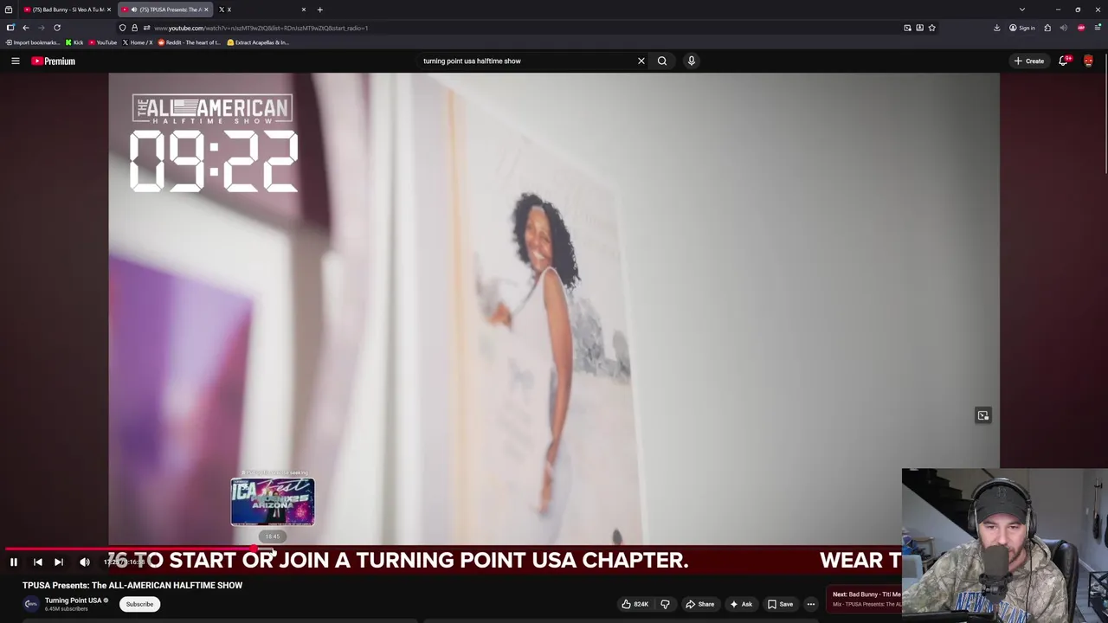This screenshot has width=1108, height=623.
Task: Open the Reddit bookmark
Action: (x=189, y=42)
